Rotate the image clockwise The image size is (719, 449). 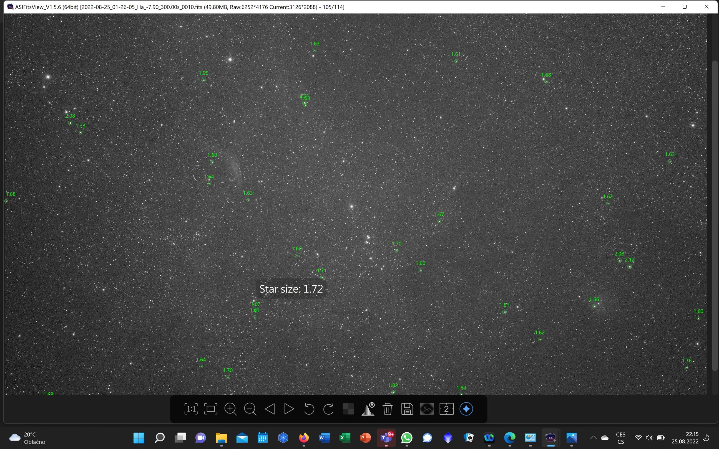point(328,409)
